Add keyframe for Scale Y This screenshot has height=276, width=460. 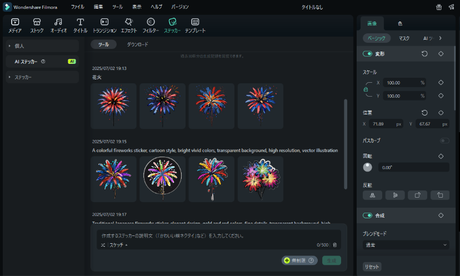pos(441,96)
